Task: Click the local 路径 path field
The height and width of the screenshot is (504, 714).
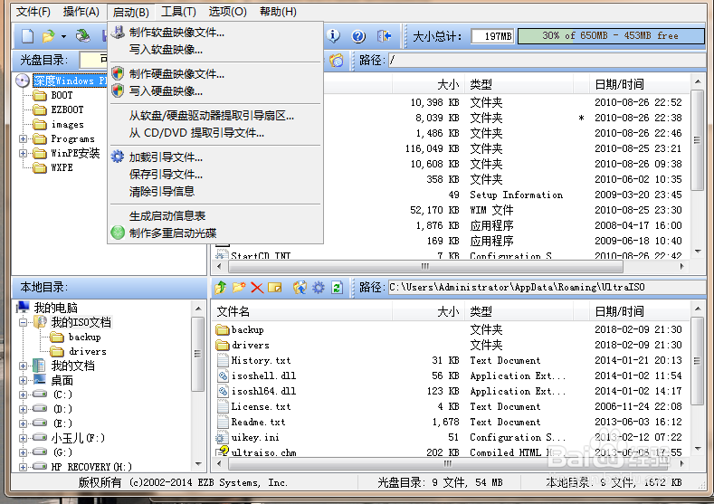Action: (546, 287)
